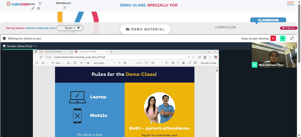This screenshot has height=137, width=301.
Task: Click PDF page number field
Action: click(132, 63)
